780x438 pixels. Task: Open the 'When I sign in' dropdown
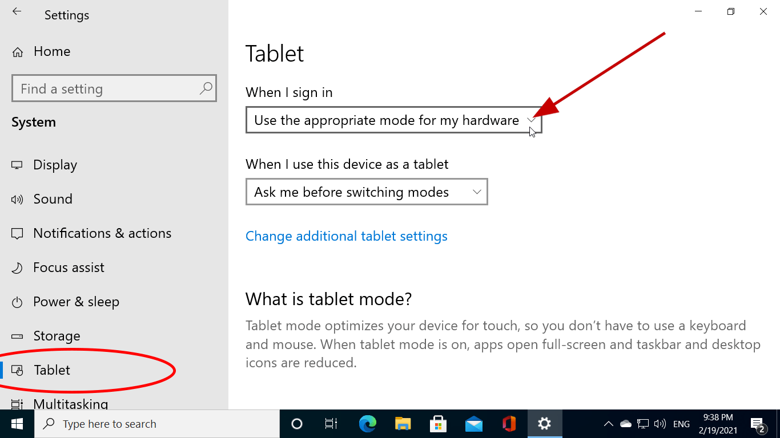pos(393,120)
